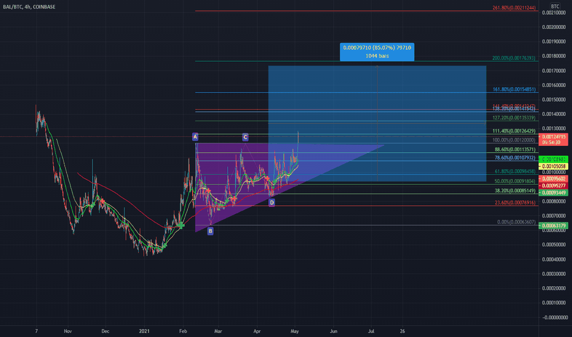This screenshot has height=337, width=572.
Task: Click the yellow 0.00105058 price tag
Action: pos(553,166)
